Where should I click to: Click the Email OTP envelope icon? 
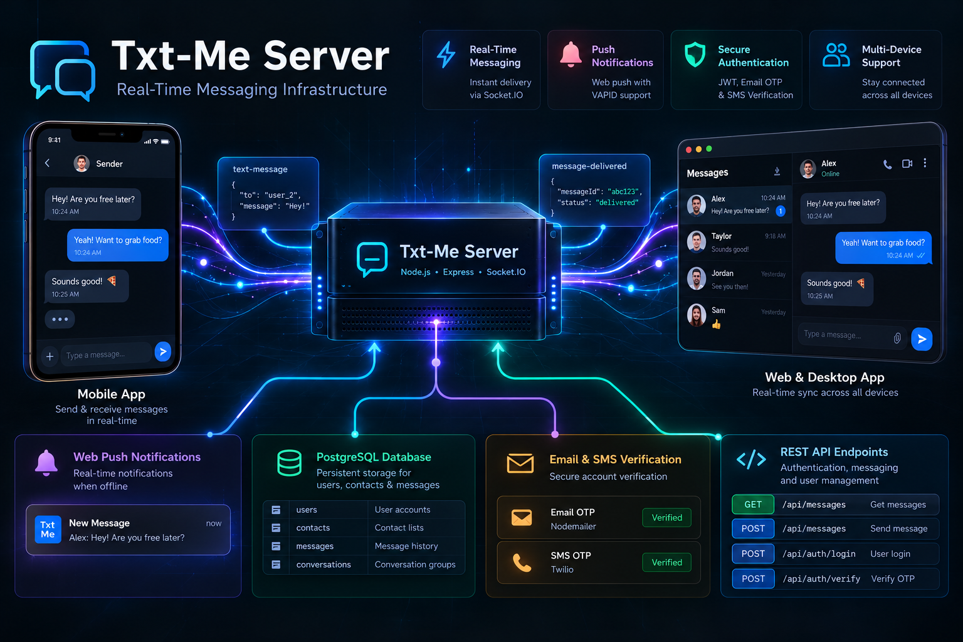(x=522, y=517)
